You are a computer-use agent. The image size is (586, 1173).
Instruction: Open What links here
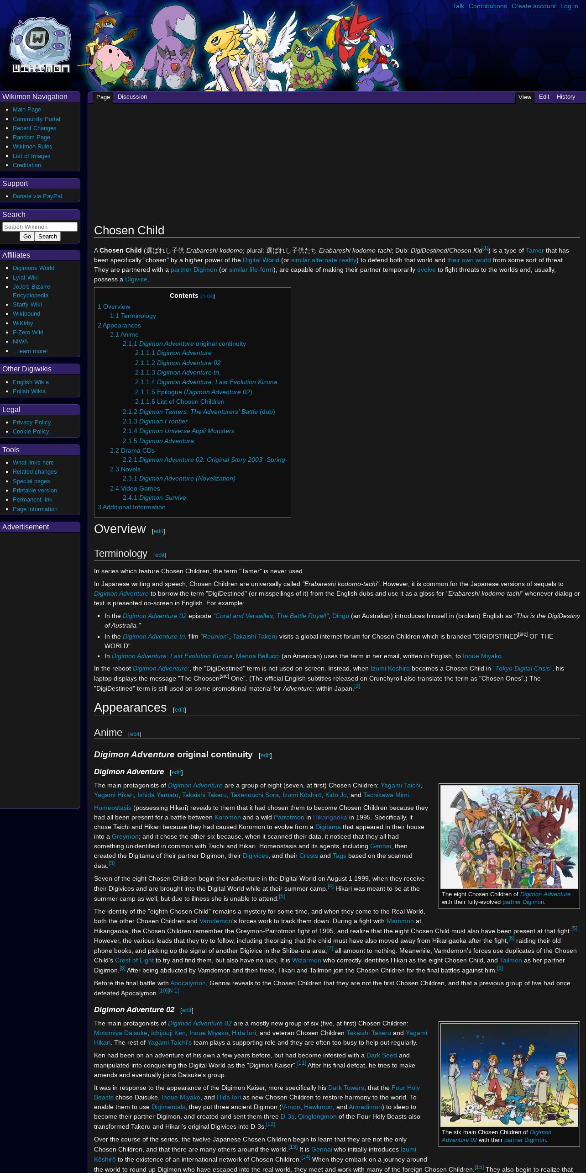33,463
